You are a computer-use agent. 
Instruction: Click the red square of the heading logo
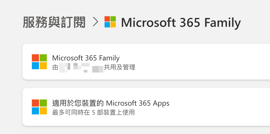click(x=107, y=19)
